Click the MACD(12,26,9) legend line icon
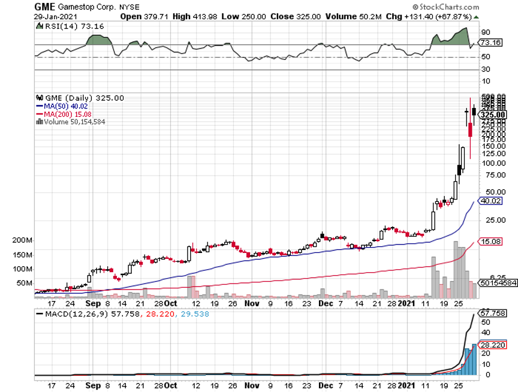The image size is (518, 392). tap(40, 313)
